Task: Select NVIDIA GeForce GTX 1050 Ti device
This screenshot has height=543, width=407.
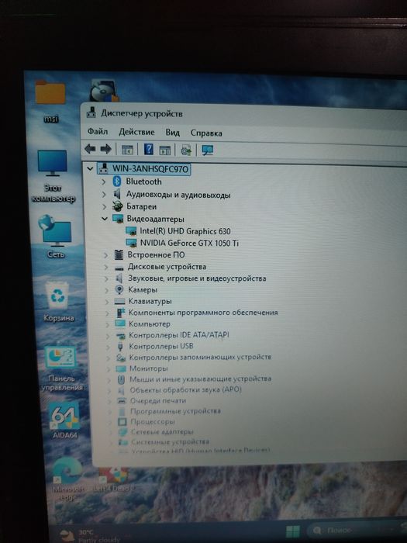Action: [x=189, y=243]
